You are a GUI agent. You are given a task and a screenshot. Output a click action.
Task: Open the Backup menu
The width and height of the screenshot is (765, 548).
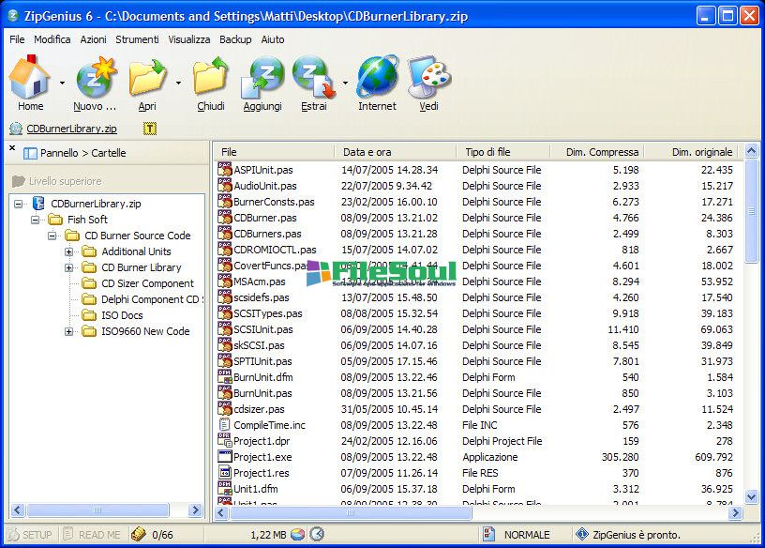click(235, 39)
